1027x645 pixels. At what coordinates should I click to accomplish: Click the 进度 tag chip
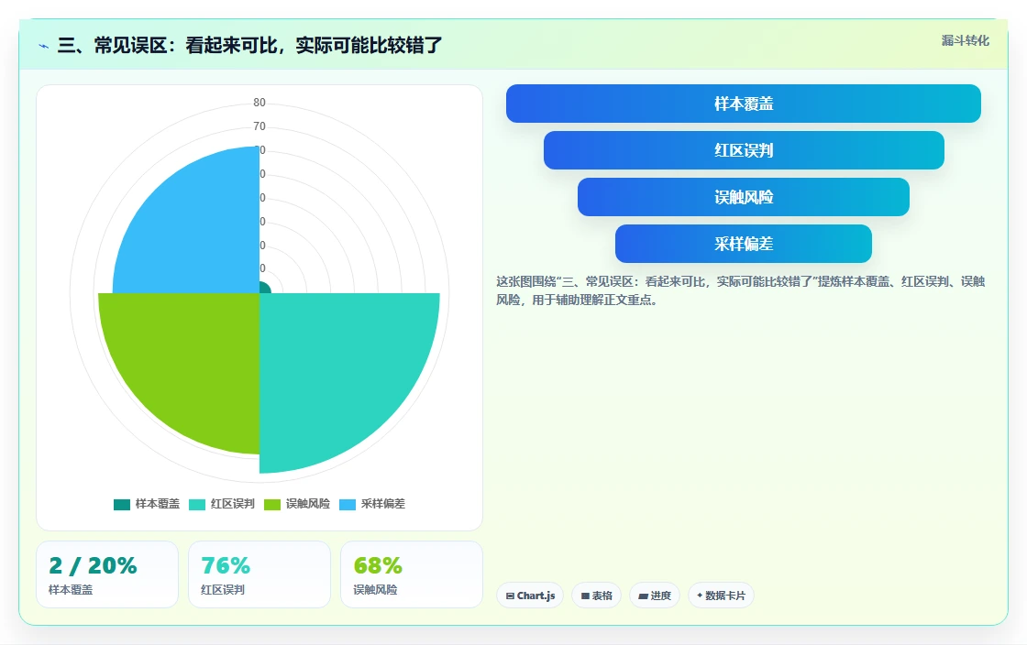pos(655,596)
